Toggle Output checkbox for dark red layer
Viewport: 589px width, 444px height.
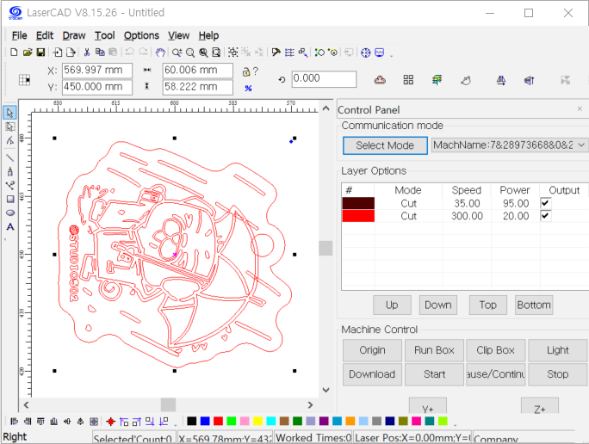point(545,203)
